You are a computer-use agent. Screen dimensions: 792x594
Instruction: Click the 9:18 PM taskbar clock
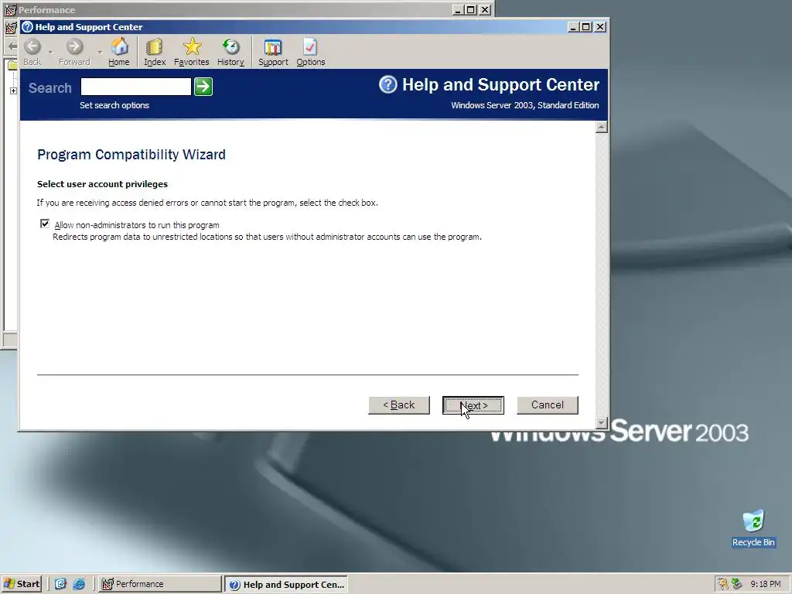click(765, 584)
